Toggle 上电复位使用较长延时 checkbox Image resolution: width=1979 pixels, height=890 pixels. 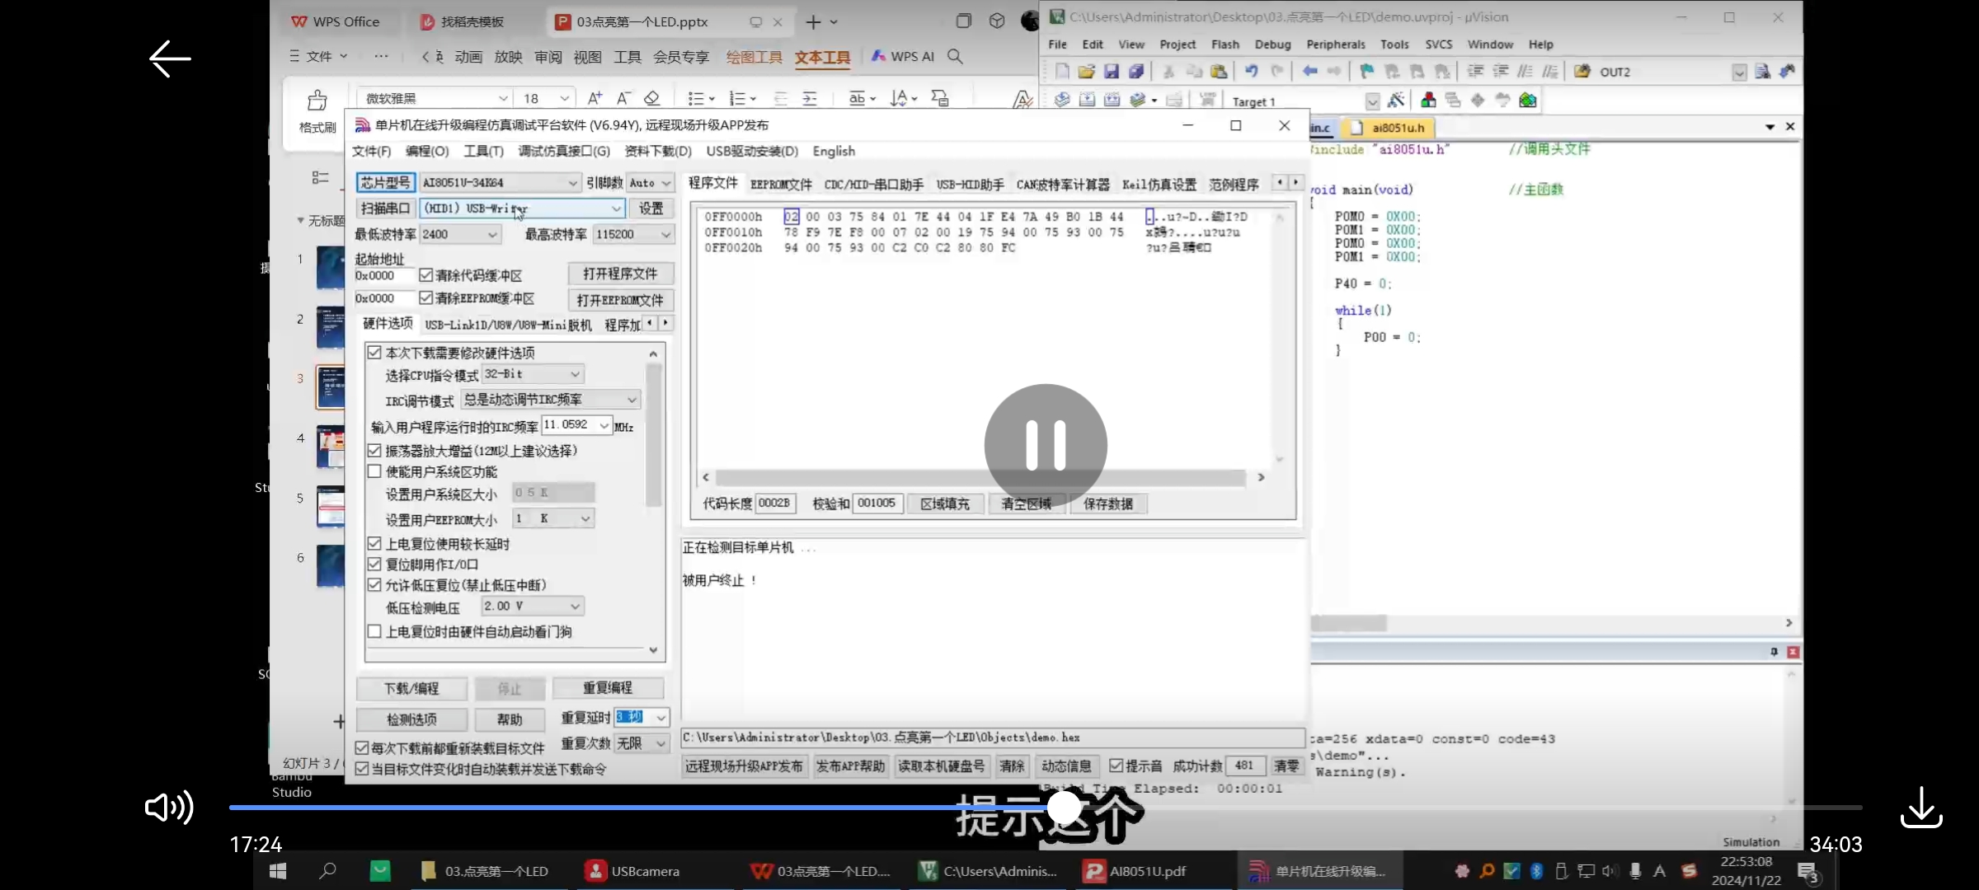[374, 544]
